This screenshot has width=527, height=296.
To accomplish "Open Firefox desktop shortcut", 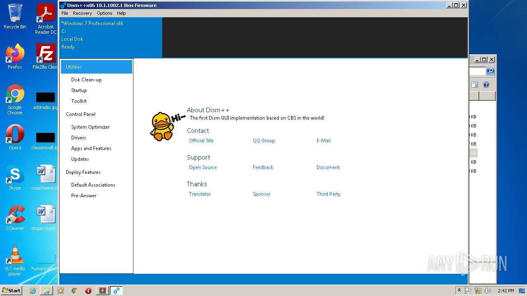I will point(15,57).
